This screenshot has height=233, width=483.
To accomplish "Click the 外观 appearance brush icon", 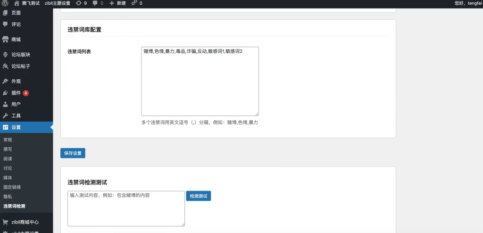I will click(x=5, y=82).
